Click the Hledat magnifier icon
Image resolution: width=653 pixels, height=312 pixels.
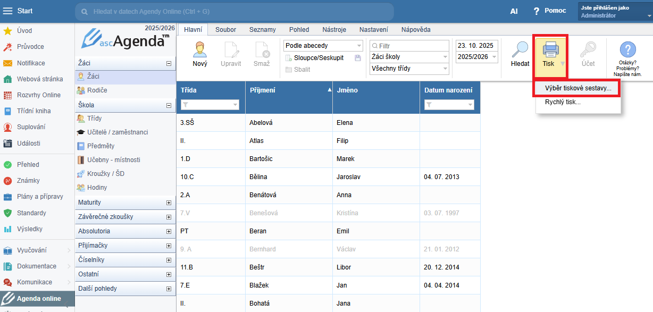coord(520,50)
